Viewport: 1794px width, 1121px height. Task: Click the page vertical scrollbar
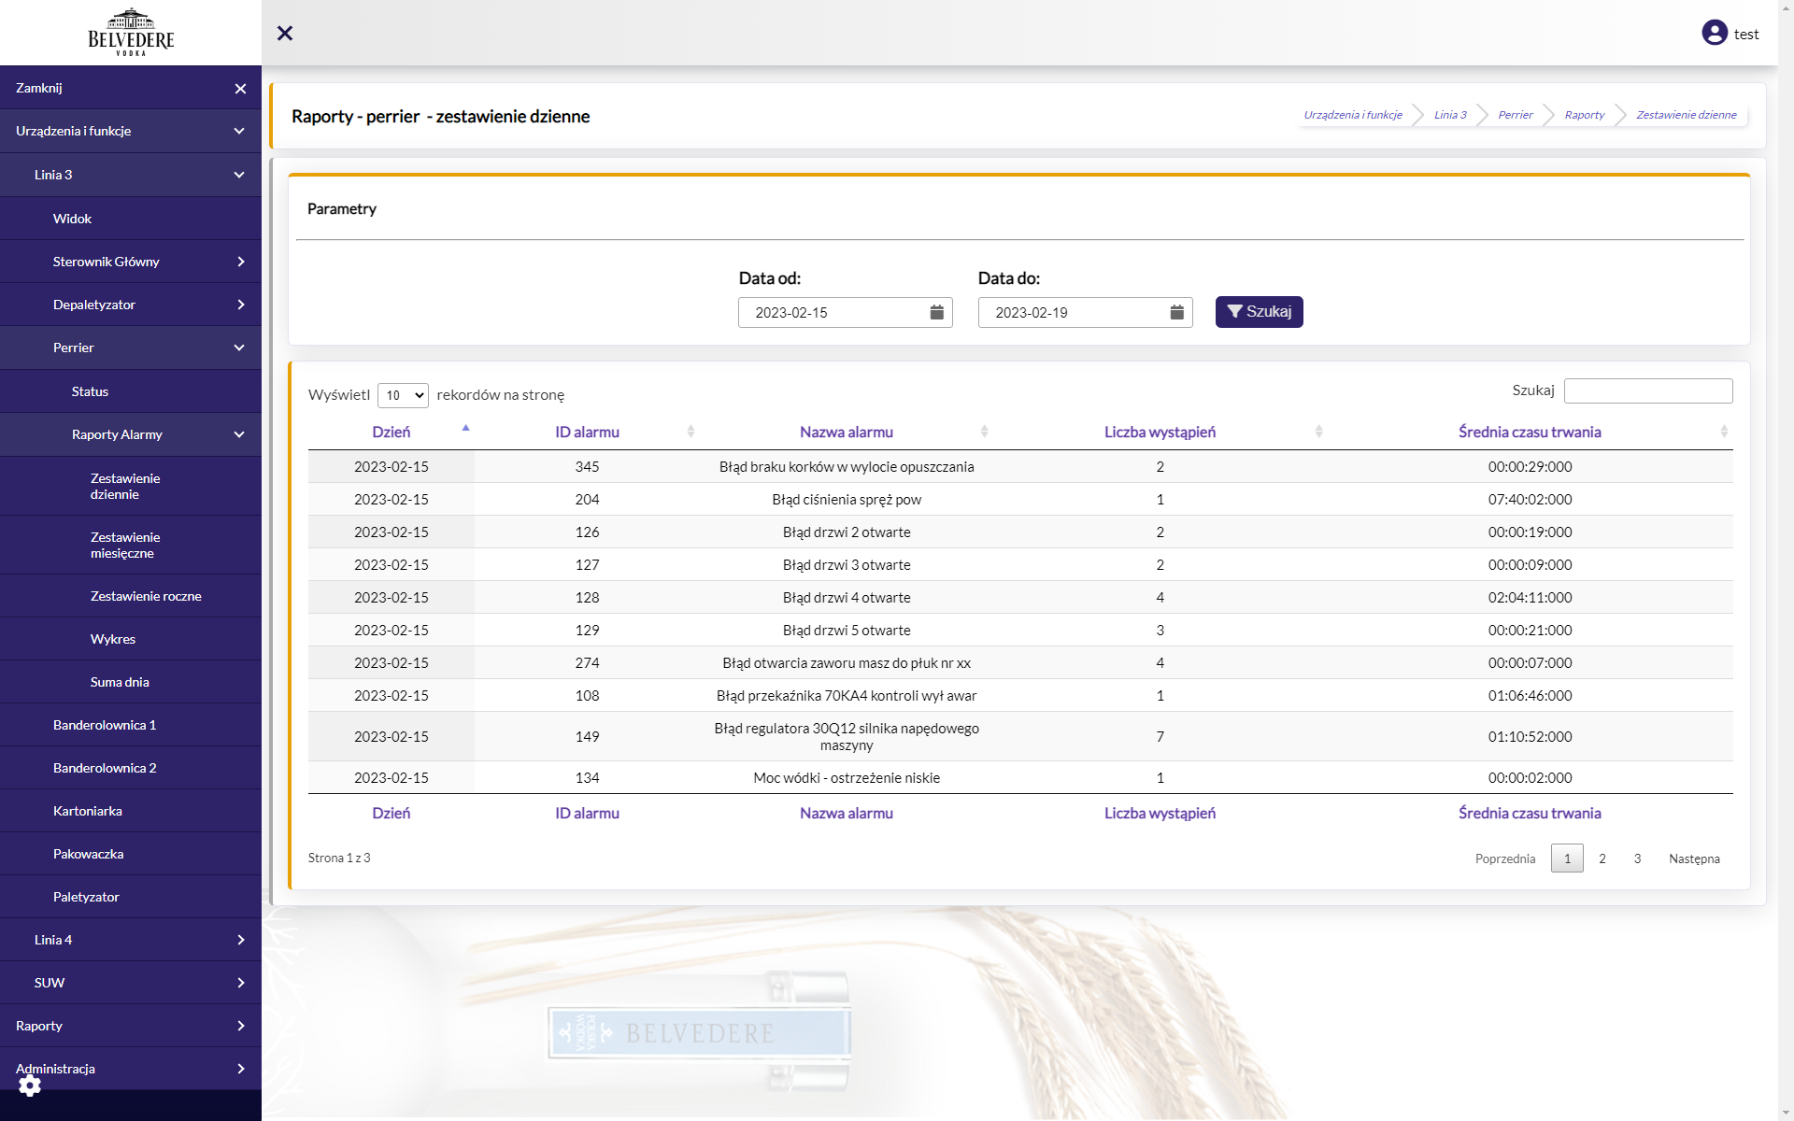[x=1786, y=560]
